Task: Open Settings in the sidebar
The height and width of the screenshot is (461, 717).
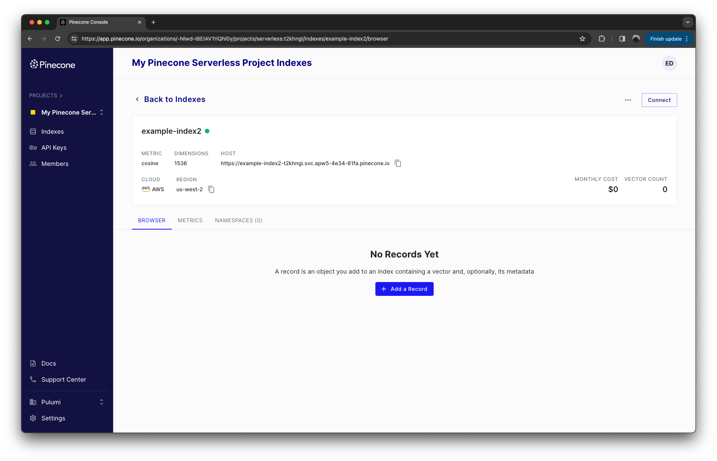Action: (53, 418)
